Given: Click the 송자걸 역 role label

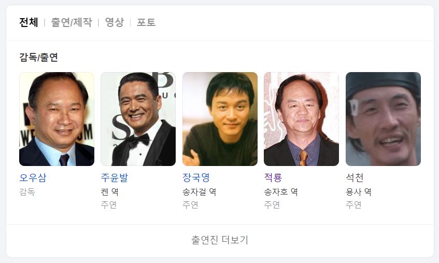Looking at the screenshot, I should (x=200, y=192).
